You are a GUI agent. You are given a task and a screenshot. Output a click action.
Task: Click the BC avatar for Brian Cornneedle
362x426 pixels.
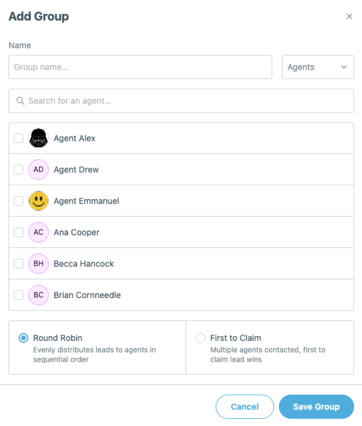pos(39,295)
